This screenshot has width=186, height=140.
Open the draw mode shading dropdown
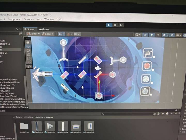[x=138, y=35]
